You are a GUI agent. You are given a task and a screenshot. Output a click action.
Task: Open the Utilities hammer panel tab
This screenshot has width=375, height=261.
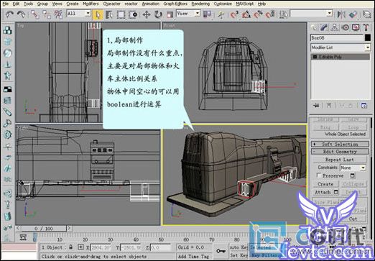click(366, 28)
